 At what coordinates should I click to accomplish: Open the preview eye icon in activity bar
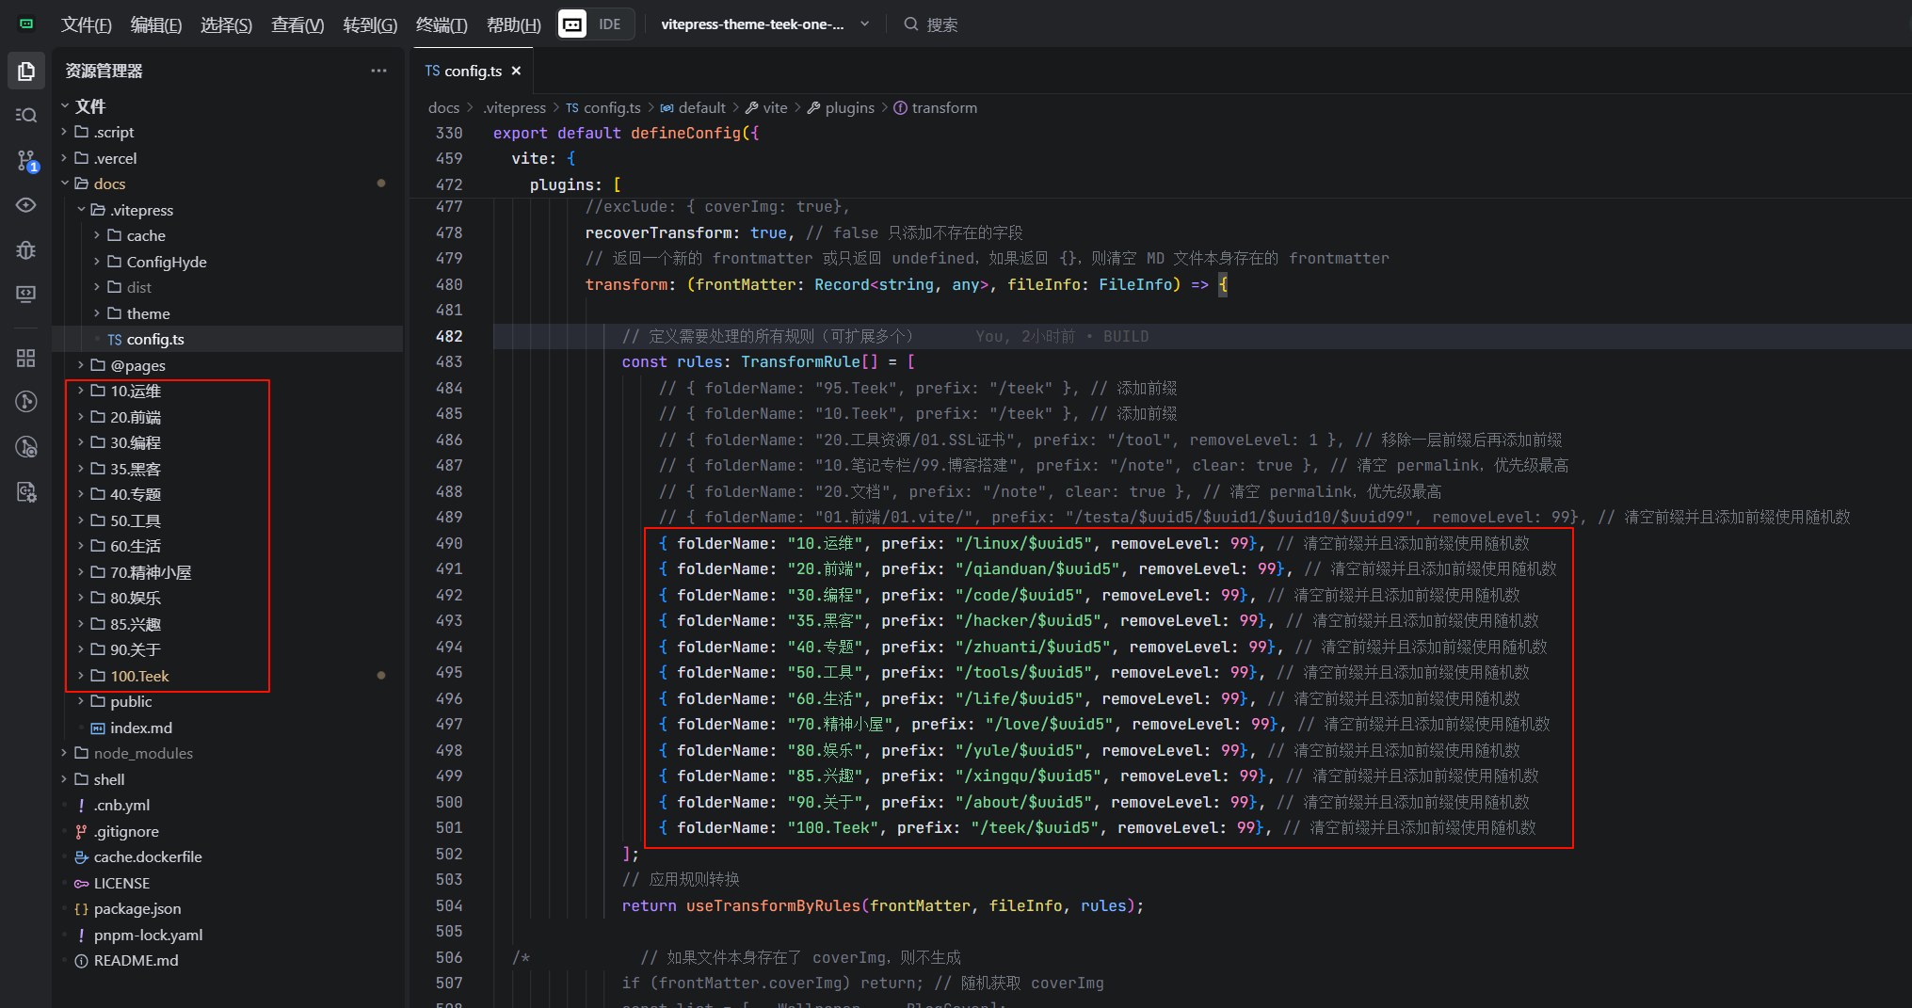26,205
